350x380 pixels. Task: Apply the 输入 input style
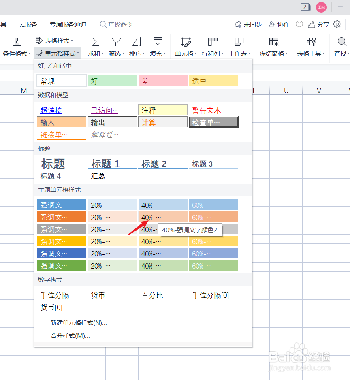pos(62,122)
